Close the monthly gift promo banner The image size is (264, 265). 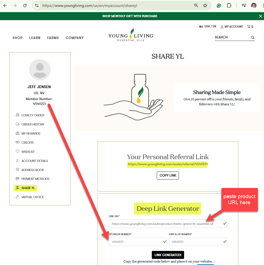click(x=260, y=16)
